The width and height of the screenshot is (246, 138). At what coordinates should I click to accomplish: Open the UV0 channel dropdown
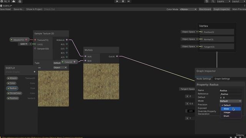coord(23,44)
